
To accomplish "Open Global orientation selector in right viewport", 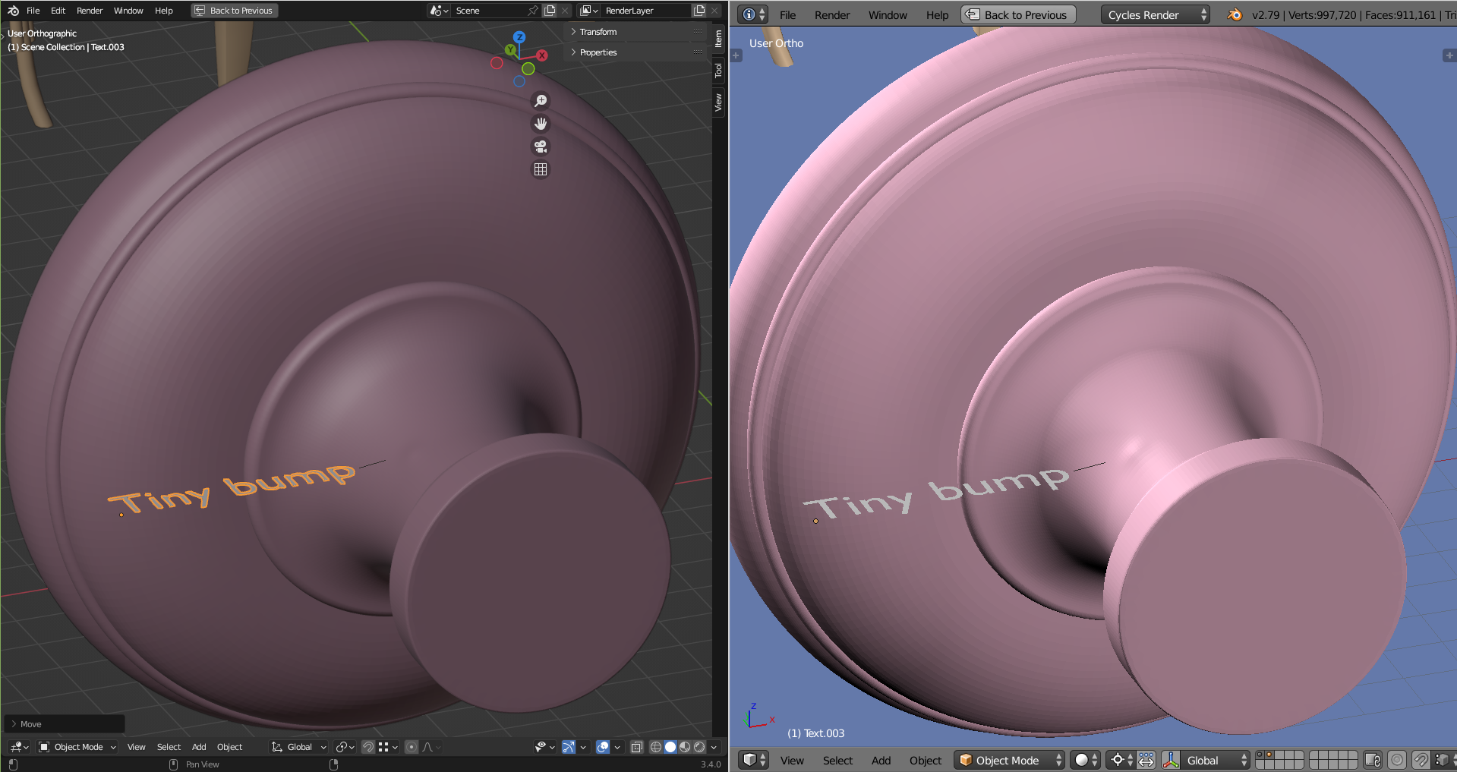I will point(1216,760).
